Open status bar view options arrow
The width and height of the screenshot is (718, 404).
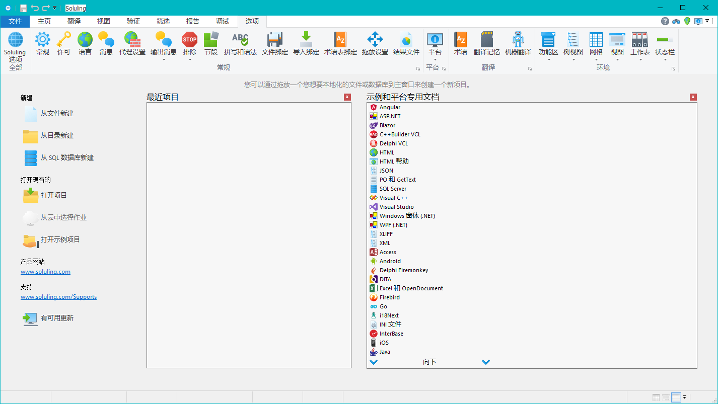684,397
